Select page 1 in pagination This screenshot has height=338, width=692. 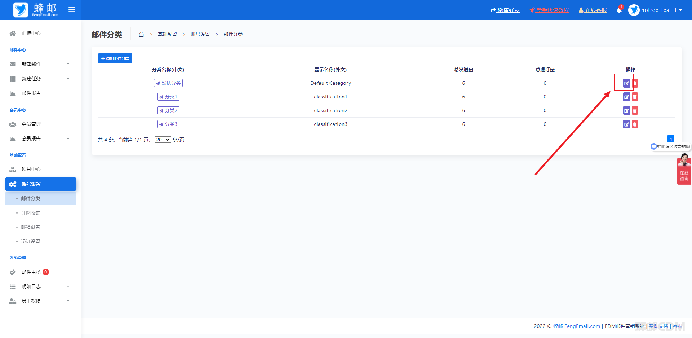pos(671,139)
